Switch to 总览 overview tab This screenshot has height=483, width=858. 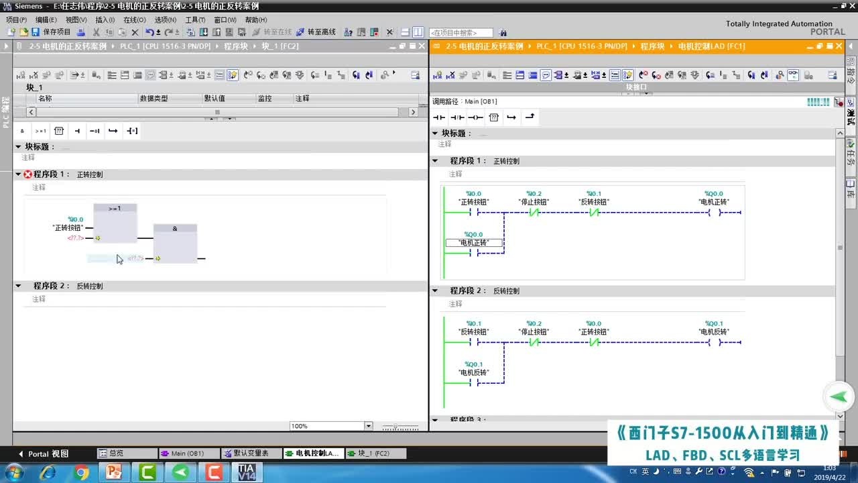click(127, 453)
